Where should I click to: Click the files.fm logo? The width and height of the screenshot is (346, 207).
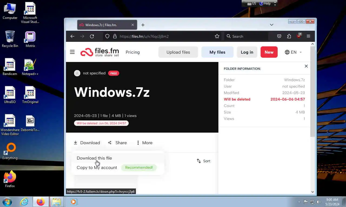[99, 52]
